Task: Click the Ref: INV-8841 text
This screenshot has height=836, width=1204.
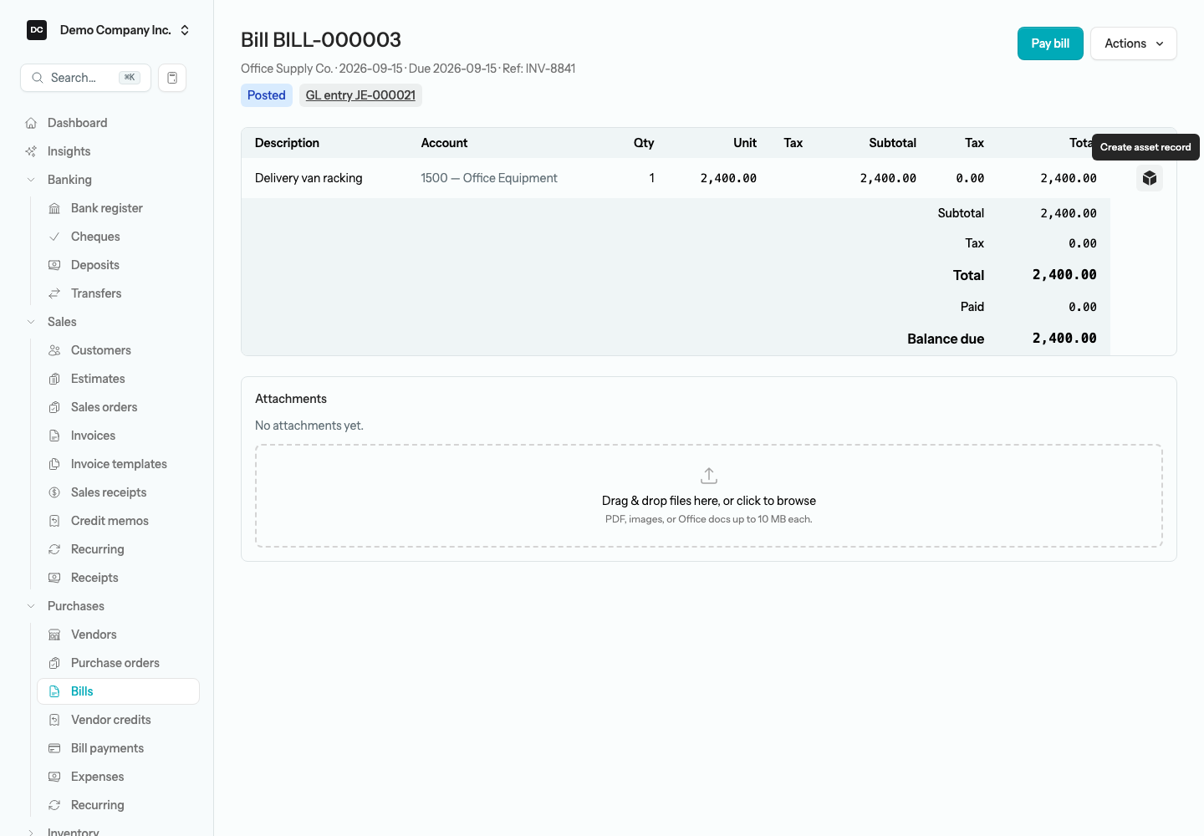Action: [x=539, y=69]
